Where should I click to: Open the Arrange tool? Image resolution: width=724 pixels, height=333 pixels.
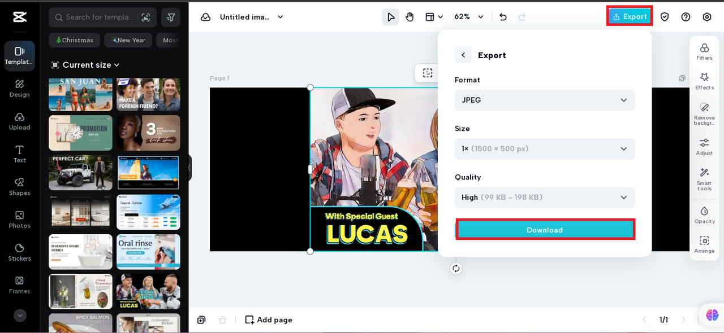704,244
